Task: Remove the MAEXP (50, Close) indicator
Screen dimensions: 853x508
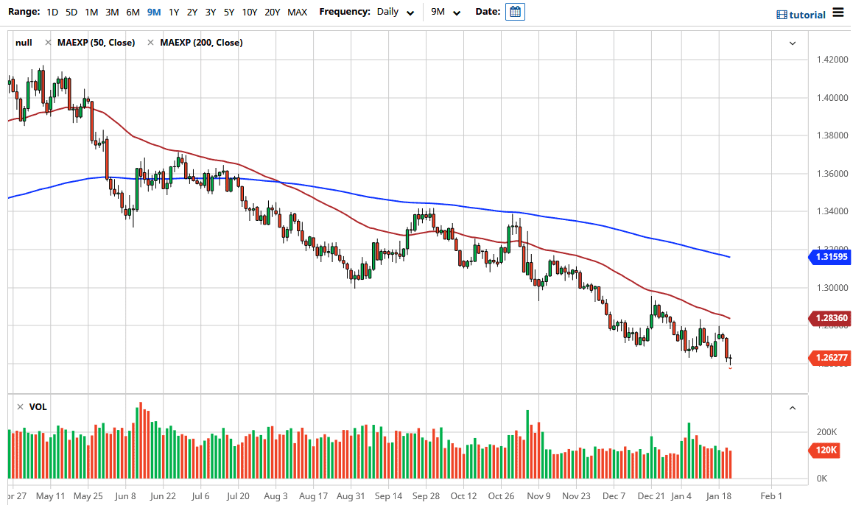Action: 49,43
